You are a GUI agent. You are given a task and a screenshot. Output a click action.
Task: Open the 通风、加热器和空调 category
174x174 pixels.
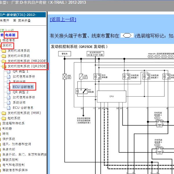pyautogui.click(x=17, y=144)
